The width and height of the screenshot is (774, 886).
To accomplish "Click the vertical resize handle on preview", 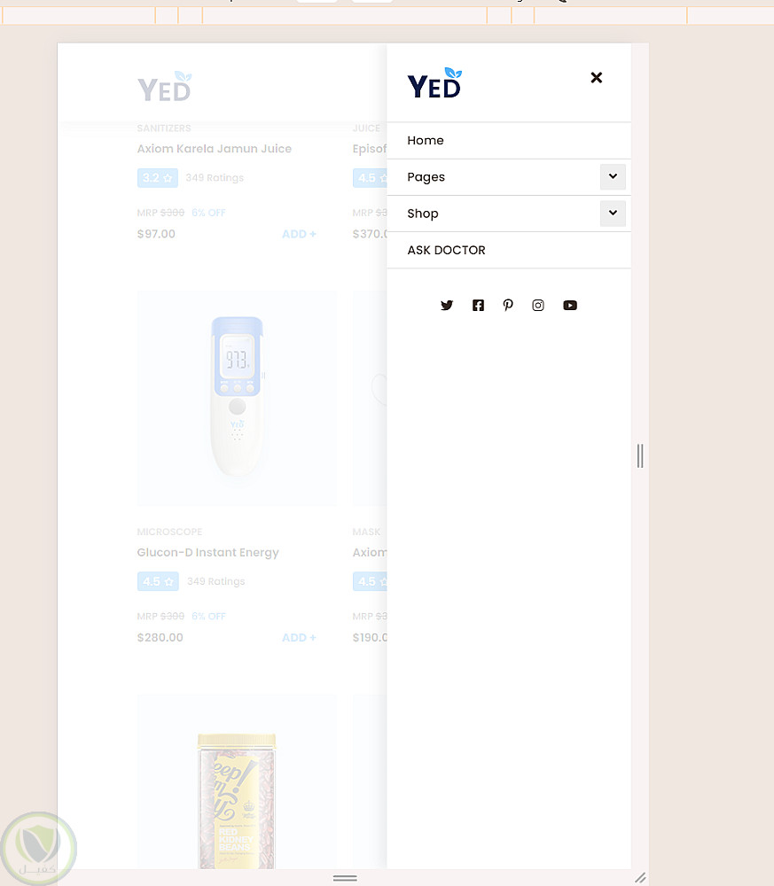I will (x=640, y=455).
